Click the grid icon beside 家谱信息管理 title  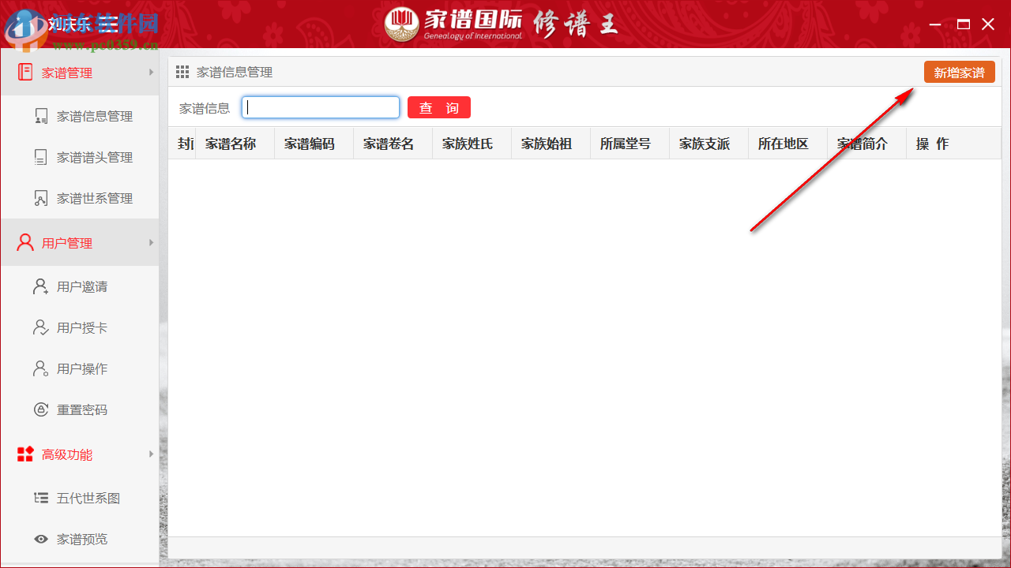click(182, 71)
